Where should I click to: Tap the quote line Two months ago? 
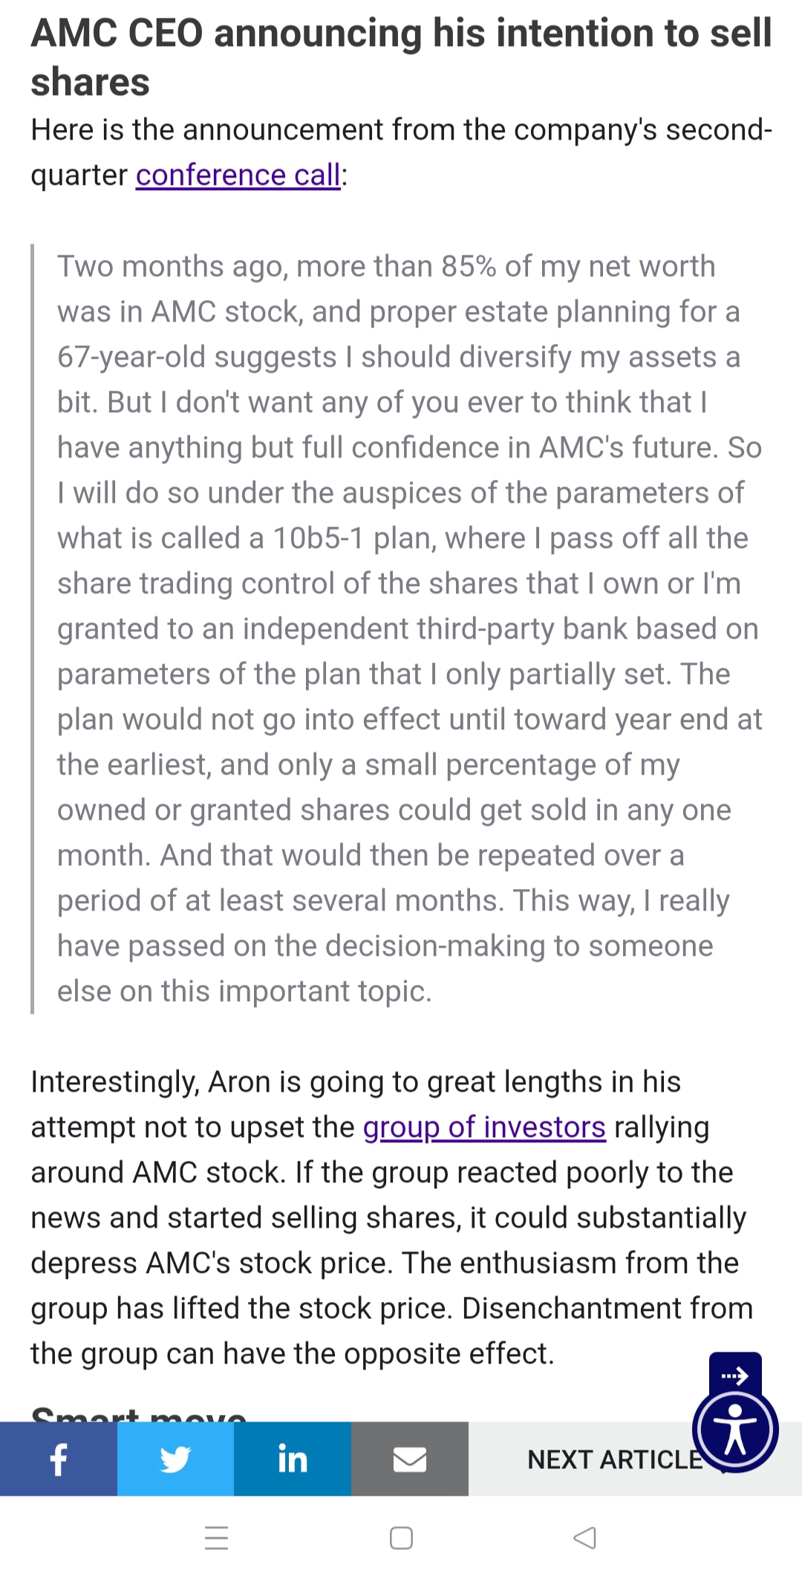coord(386,267)
